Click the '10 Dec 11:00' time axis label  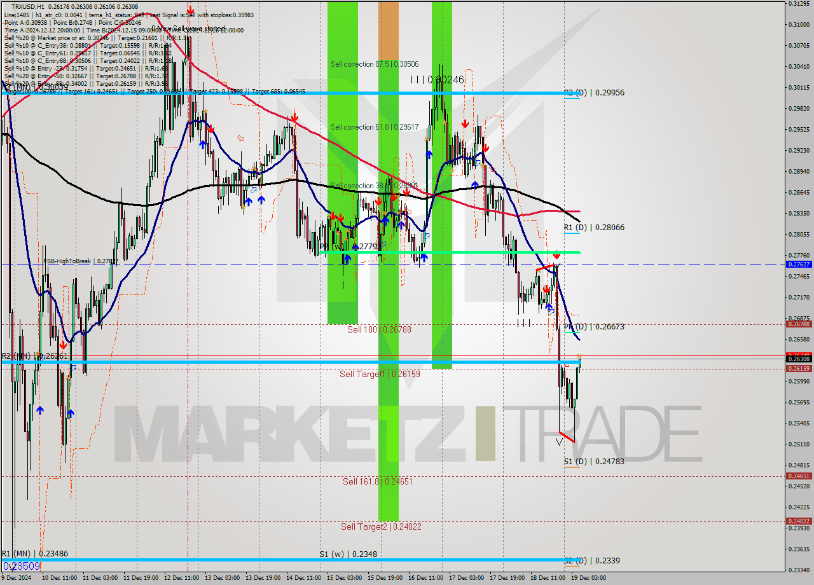tap(59, 578)
